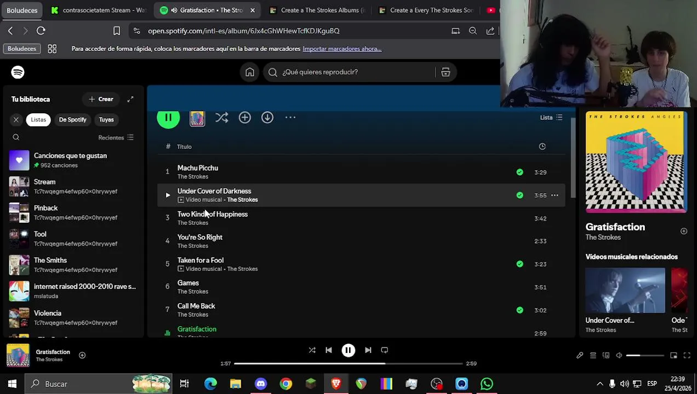697x394 pixels.
Task: Filter library by Tuyas
Action: pyautogui.click(x=106, y=120)
